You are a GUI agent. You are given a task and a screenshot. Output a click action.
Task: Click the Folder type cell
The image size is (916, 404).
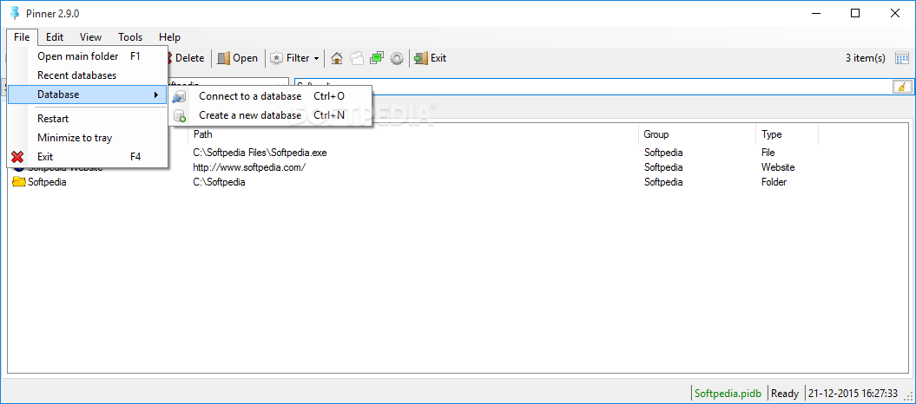(x=774, y=182)
